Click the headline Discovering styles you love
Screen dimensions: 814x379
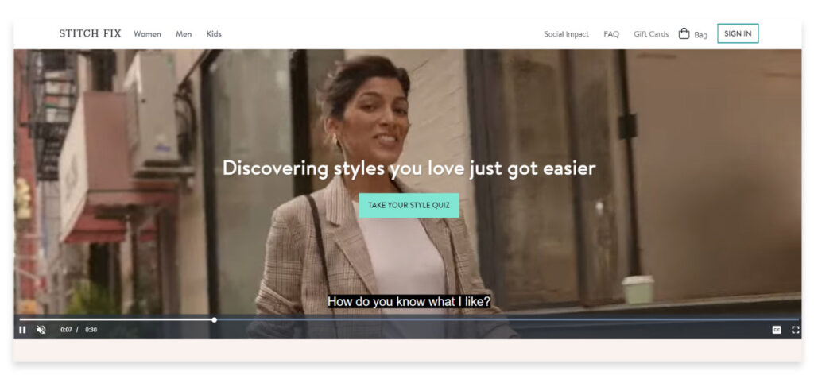[409, 168]
